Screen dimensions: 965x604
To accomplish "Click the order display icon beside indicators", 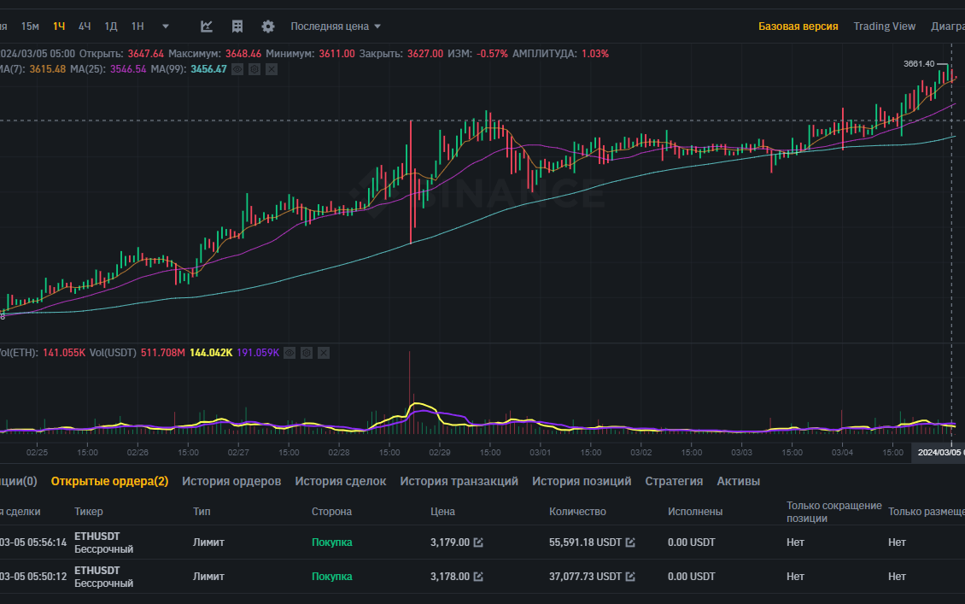I will (x=237, y=26).
